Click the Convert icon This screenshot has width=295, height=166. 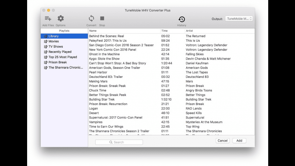click(x=91, y=19)
